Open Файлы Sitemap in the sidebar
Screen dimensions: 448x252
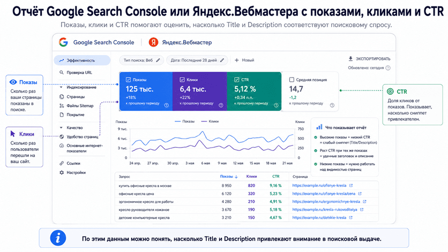(80, 105)
